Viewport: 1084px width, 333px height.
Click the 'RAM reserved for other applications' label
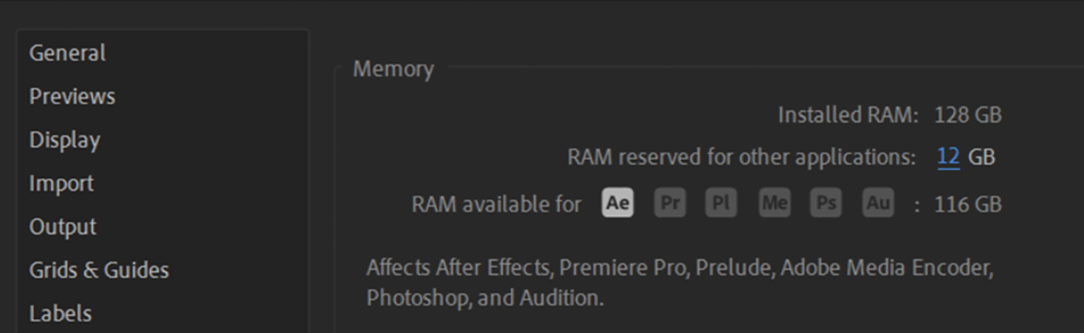741,157
